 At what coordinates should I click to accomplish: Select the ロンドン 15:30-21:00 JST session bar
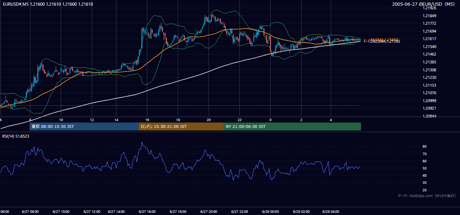(x=181, y=126)
